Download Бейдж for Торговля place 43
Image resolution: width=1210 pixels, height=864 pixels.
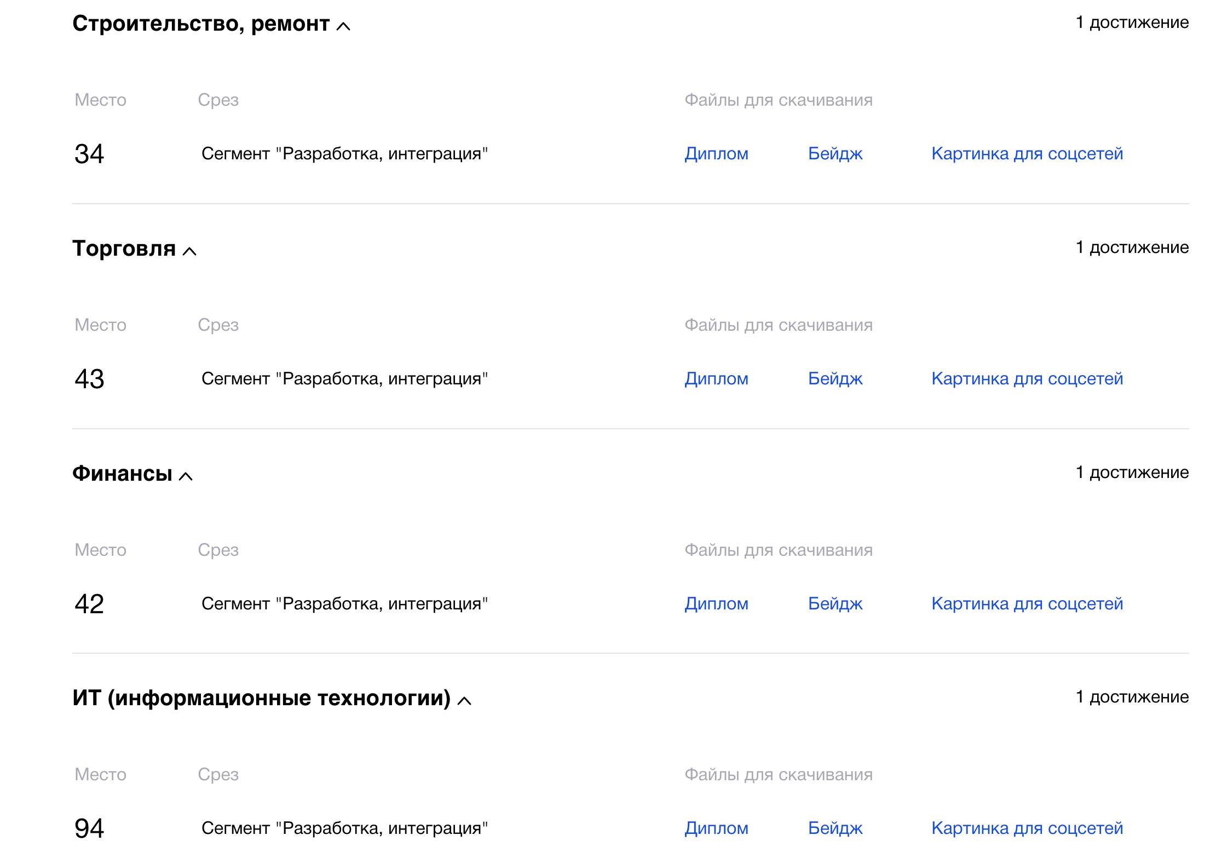836,379
